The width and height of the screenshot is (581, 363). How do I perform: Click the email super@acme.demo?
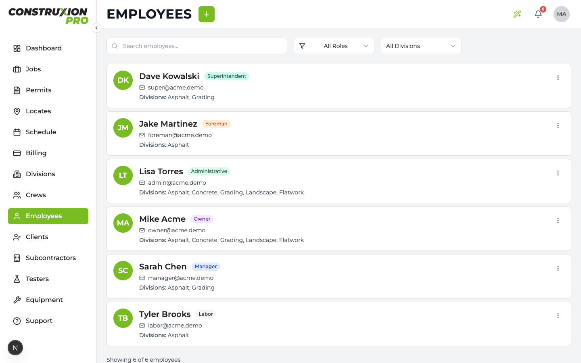176,88
